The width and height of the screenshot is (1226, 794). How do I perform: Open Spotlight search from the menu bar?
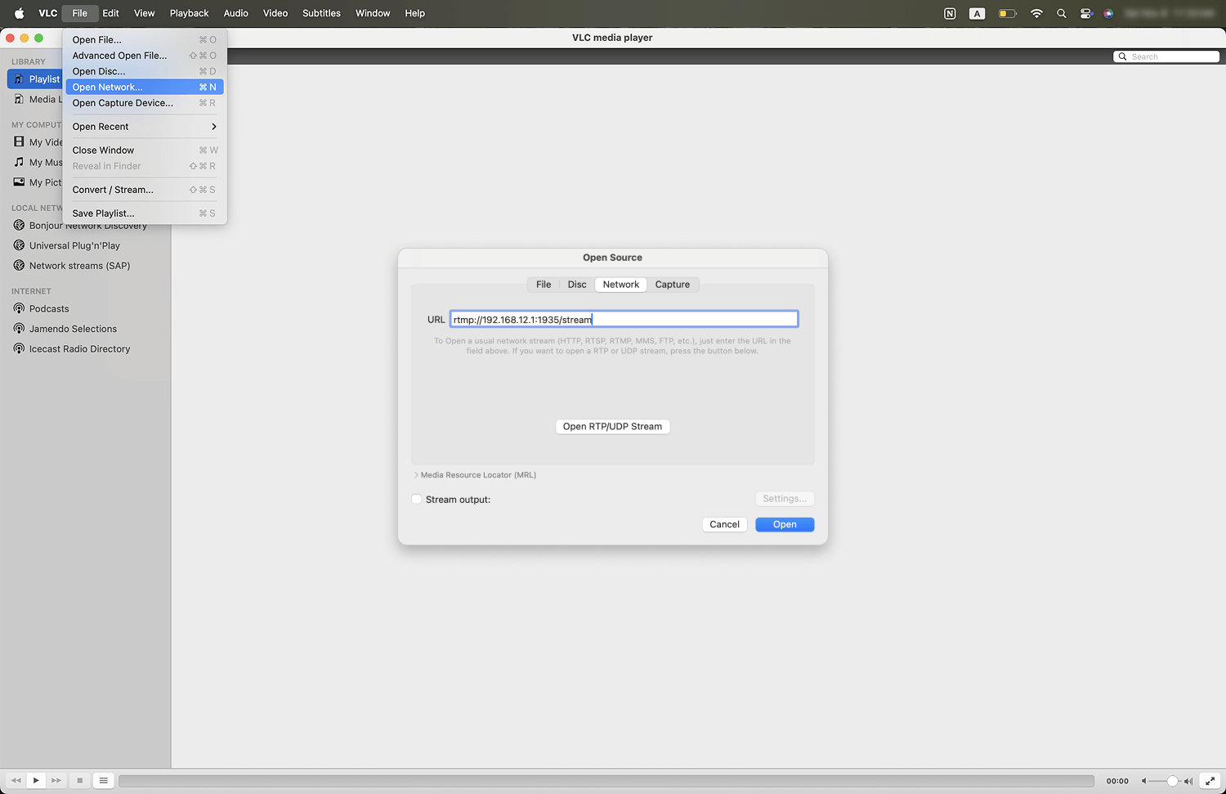point(1061,13)
